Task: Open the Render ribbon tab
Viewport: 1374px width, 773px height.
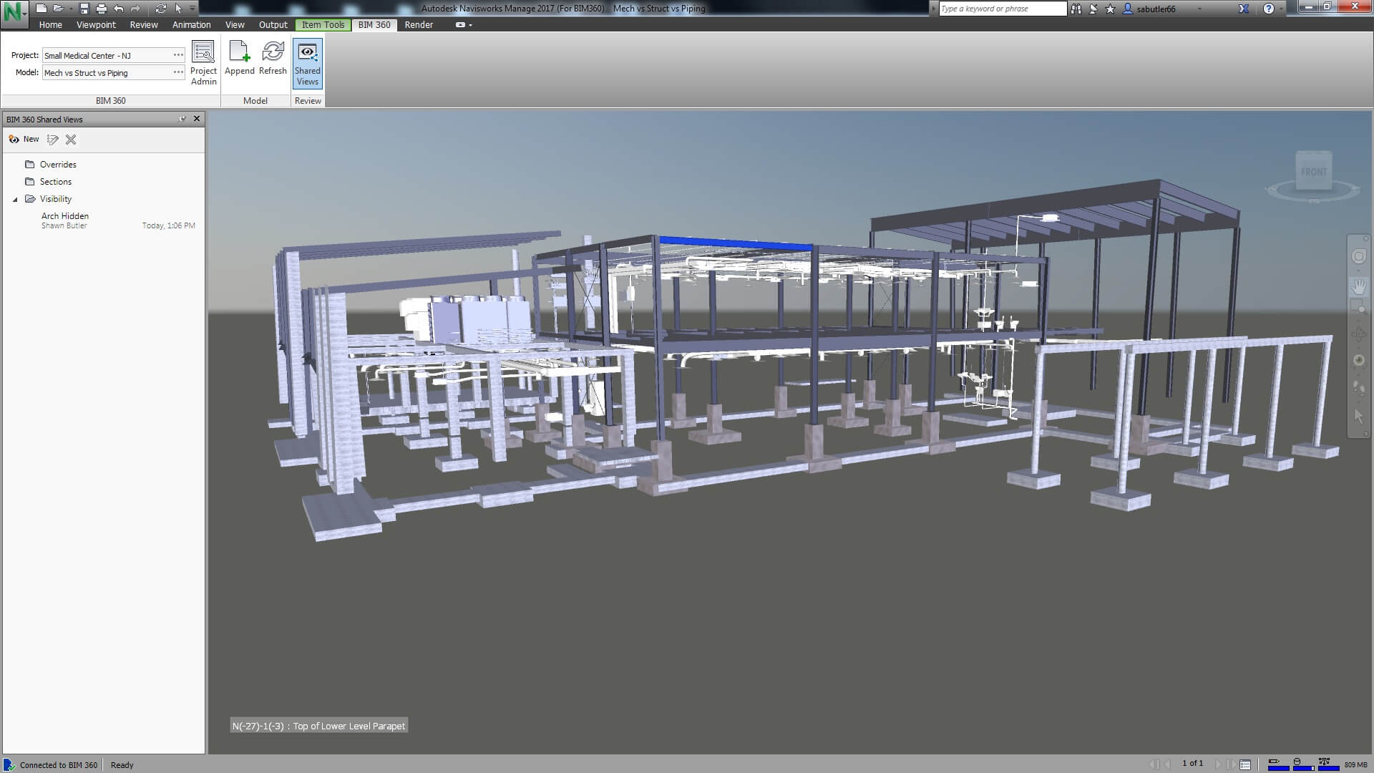Action: (x=419, y=24)
